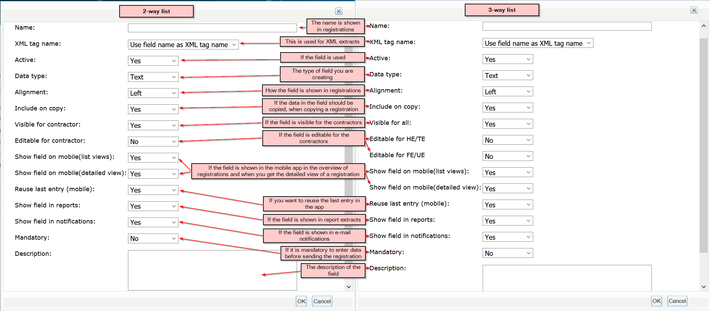Click Description textarea in 2-way list

pos(212,270)
